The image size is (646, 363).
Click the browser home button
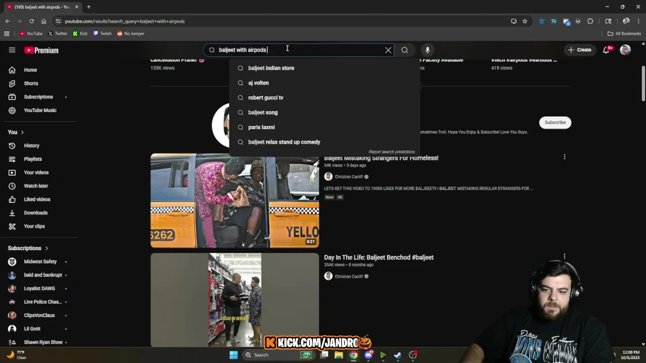(x=43, y=21)
